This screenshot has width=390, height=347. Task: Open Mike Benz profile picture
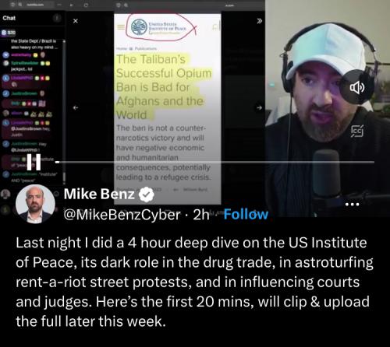point(35,204)
